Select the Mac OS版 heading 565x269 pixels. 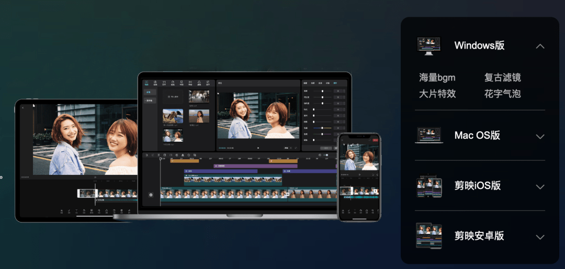(477, 135)
